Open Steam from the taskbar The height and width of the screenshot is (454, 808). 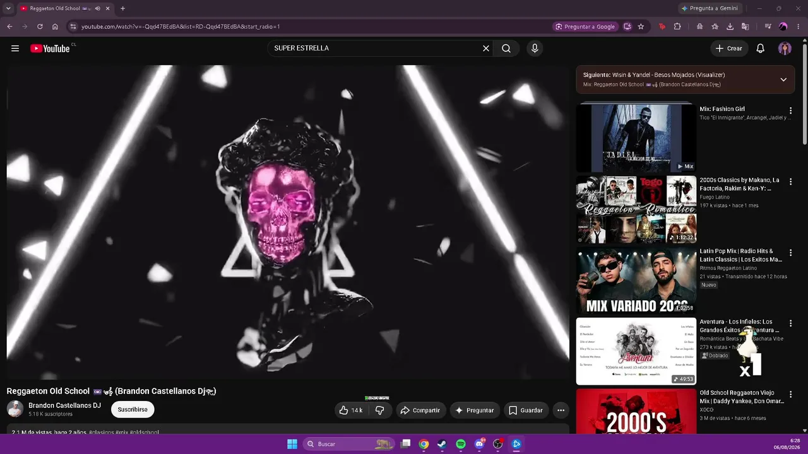tap(442, 444)
